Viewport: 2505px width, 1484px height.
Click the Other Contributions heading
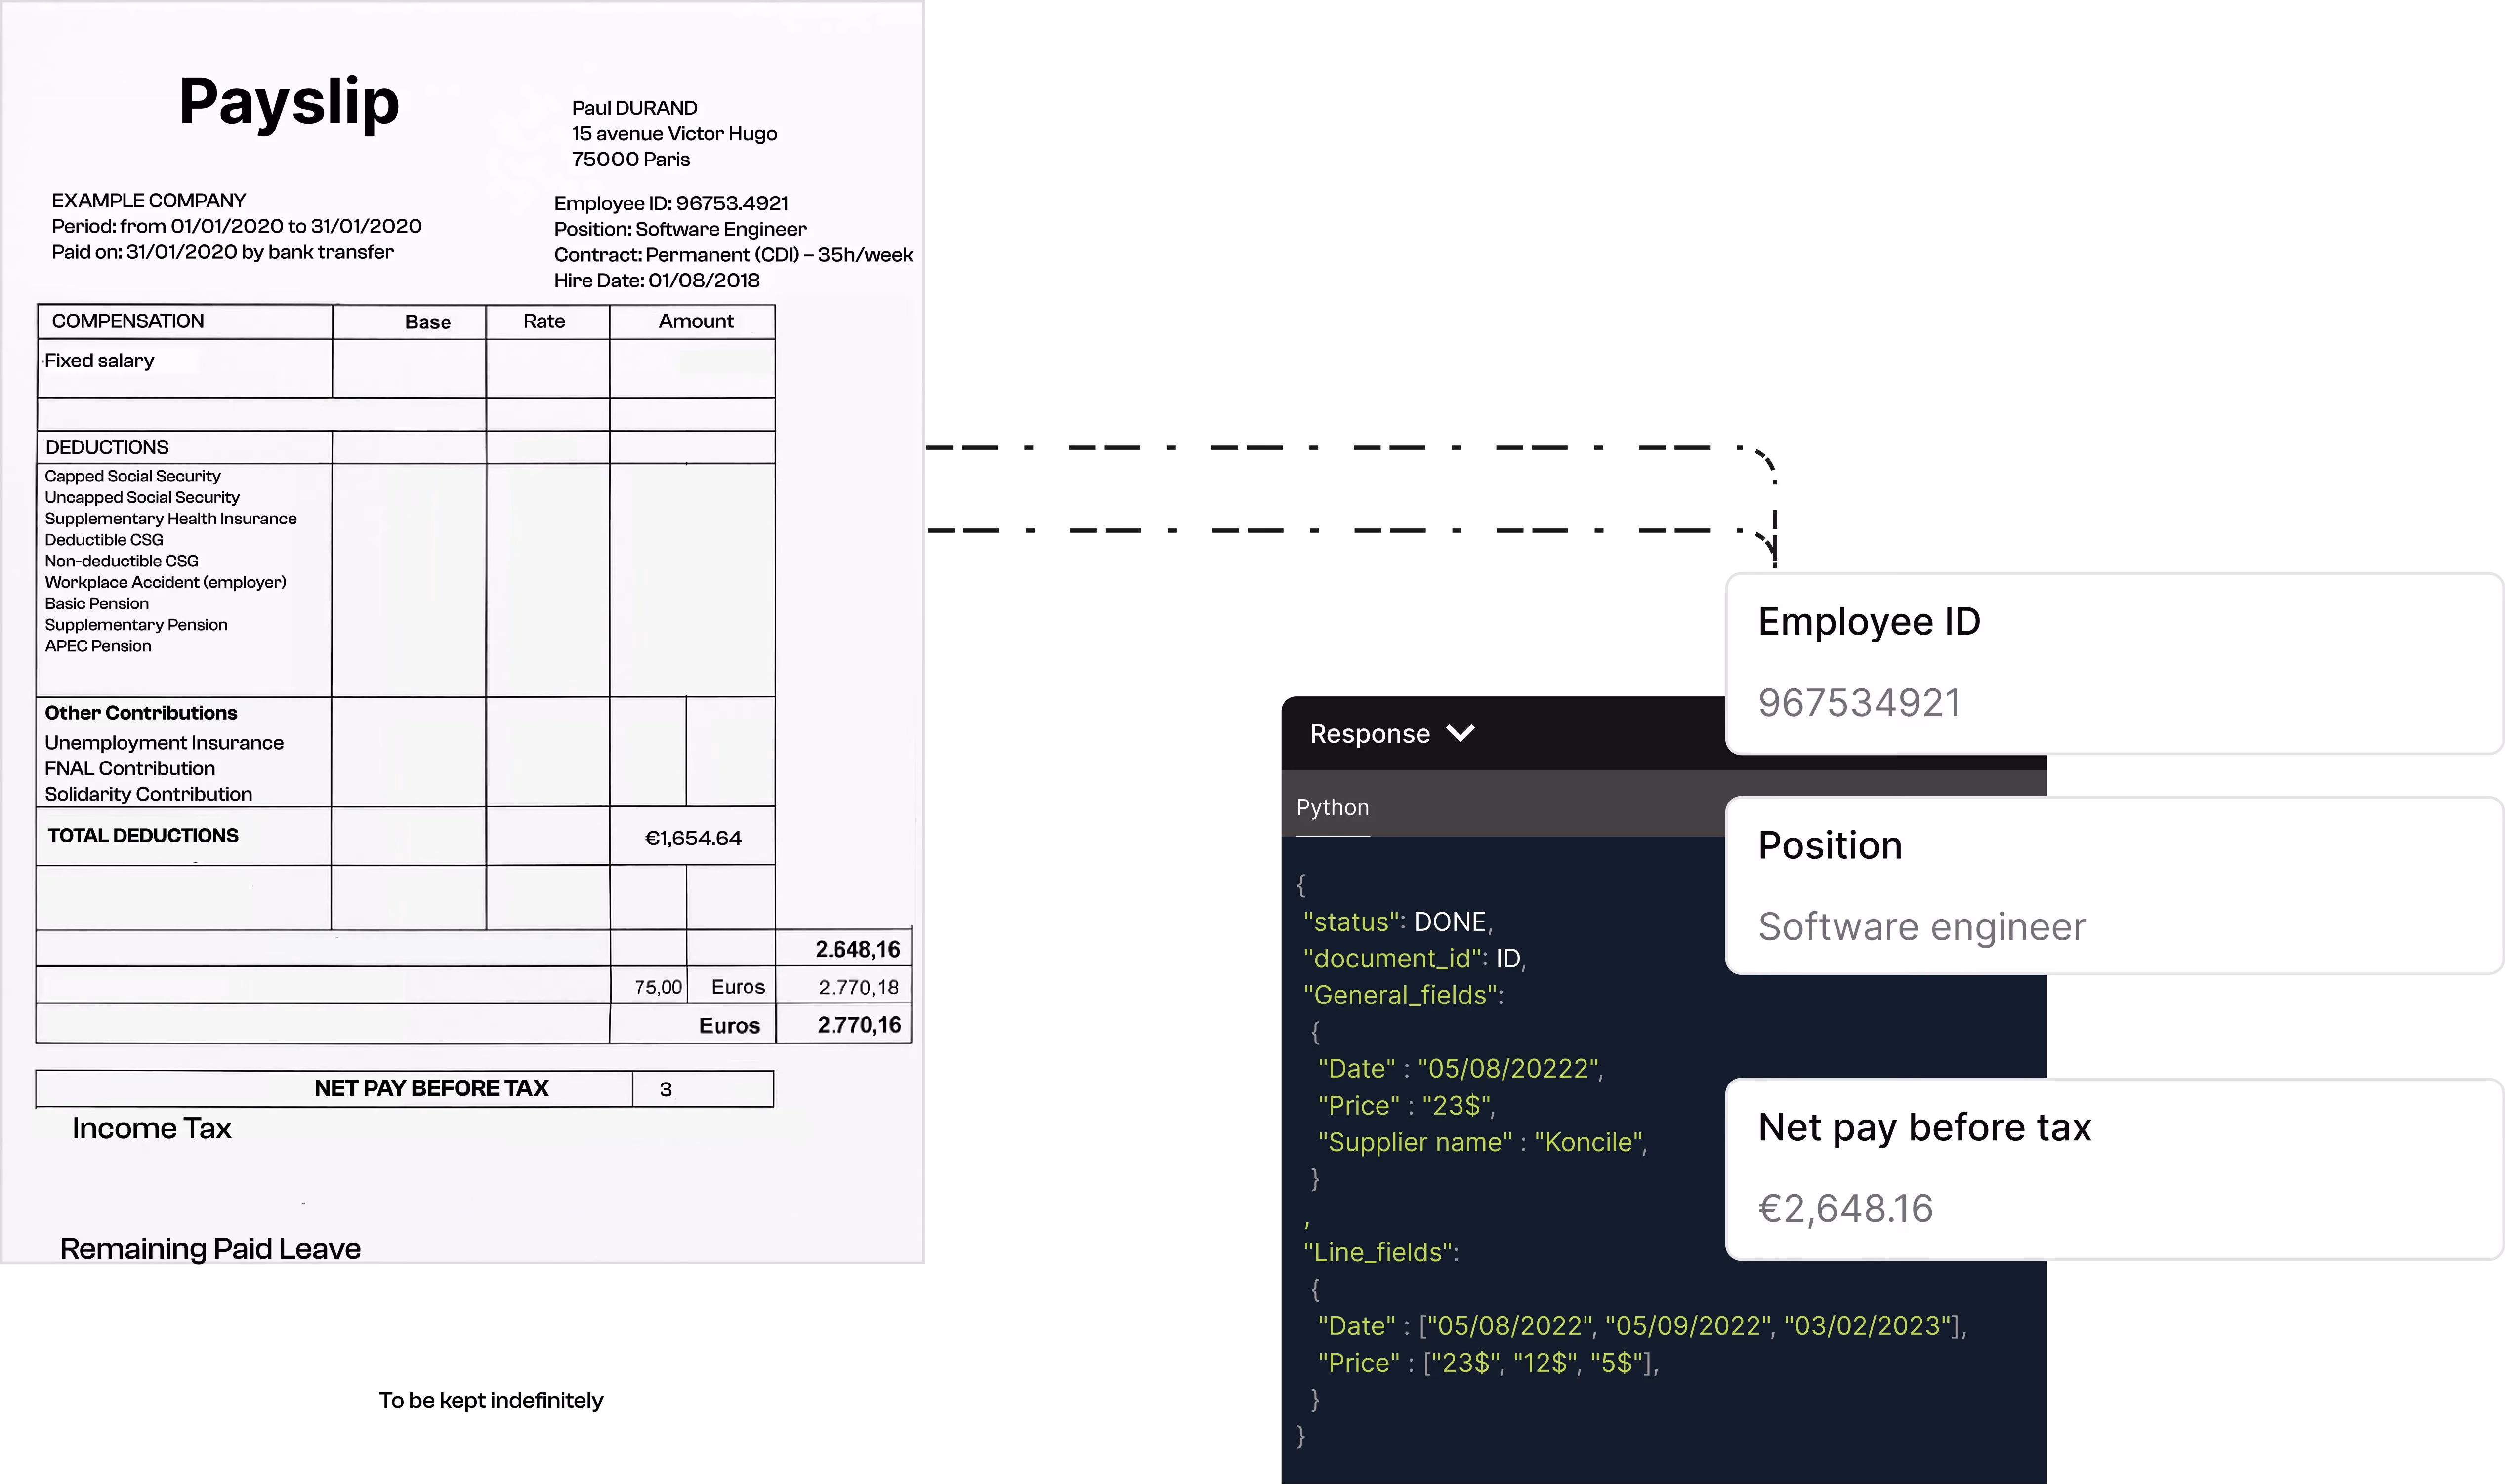coord(141,713)
